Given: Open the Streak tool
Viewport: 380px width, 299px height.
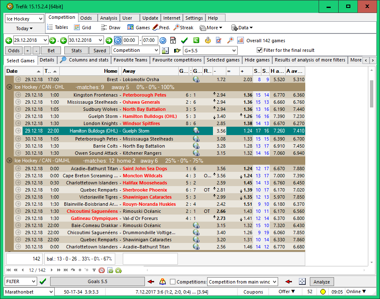Looking at the screenshot, I should click(x=183, y=28).
